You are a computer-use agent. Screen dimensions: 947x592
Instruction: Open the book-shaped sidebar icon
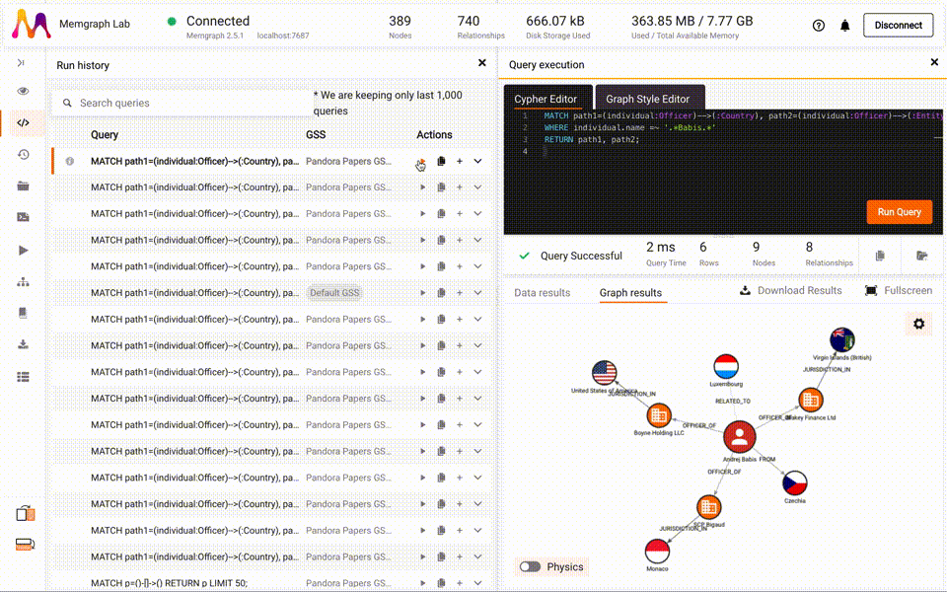click(x=23, y=313)
